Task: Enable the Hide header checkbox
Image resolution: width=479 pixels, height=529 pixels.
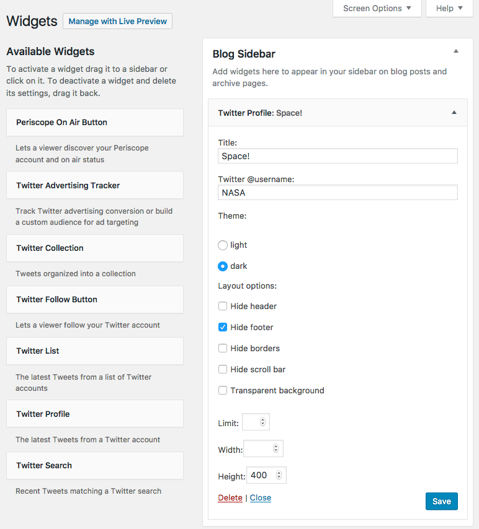Action: coord(223,306)
